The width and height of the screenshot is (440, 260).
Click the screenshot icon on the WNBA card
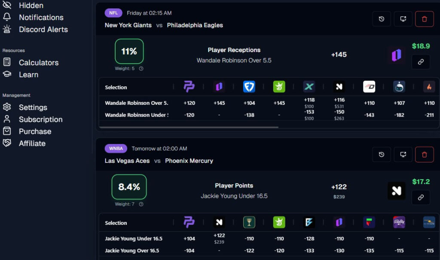[x=403, y=154]
